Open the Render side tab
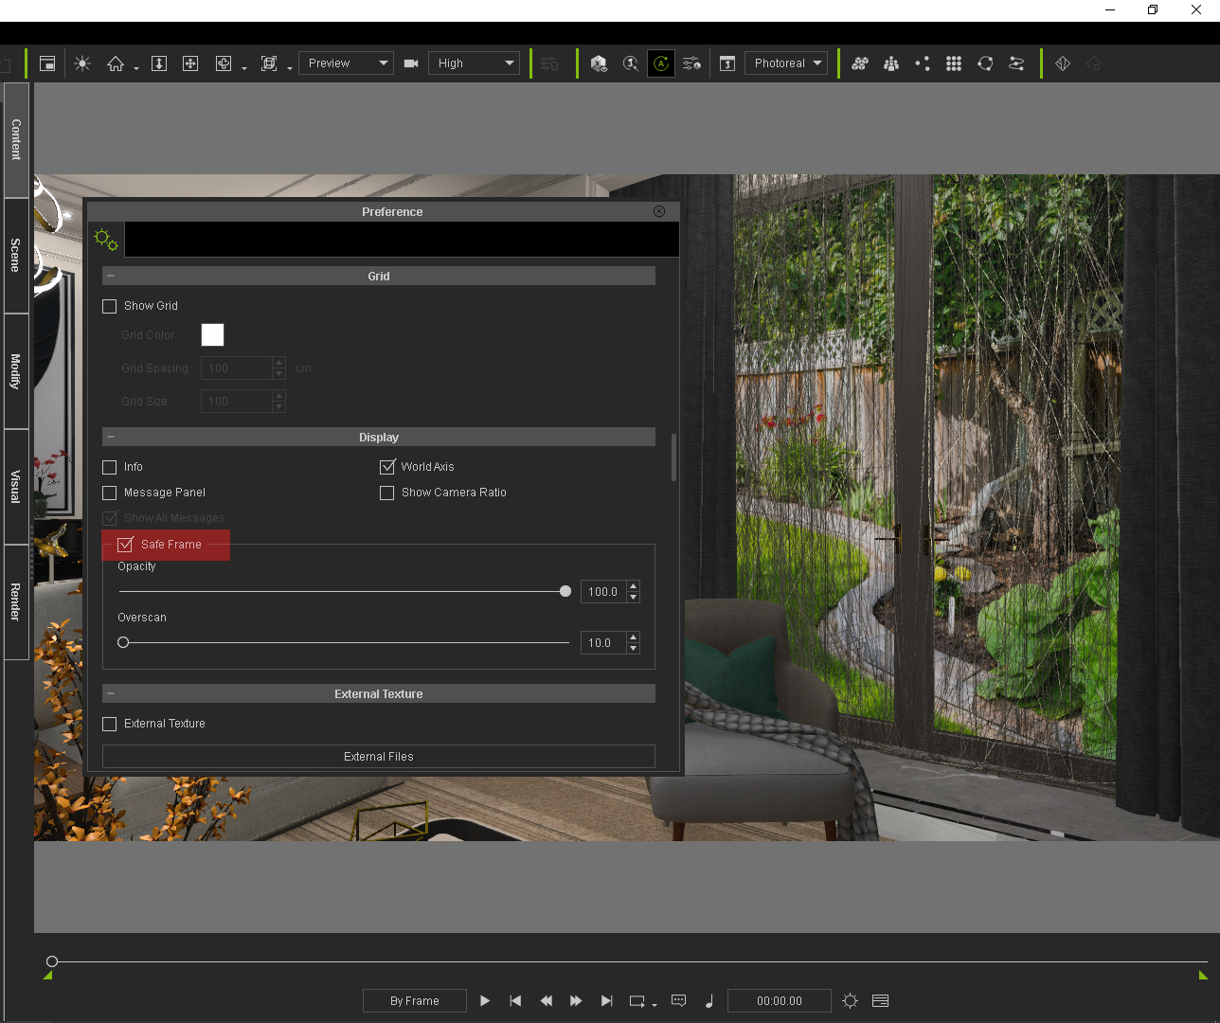The height and width of the screenshot is (1023, 1220). tap(16, 601)
